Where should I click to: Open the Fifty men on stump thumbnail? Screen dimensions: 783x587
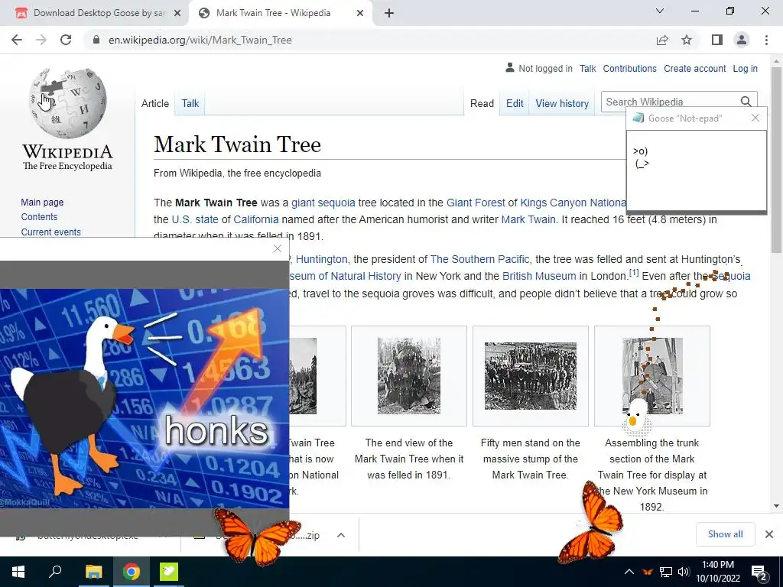(x=531, y=376)
